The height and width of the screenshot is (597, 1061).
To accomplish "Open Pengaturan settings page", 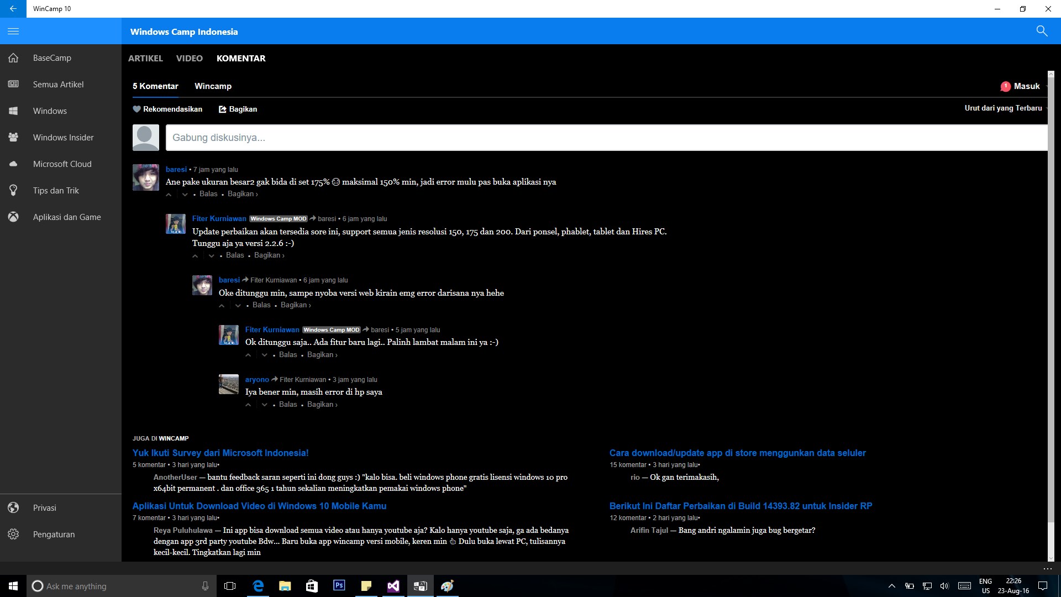I will click(x=61, y=535).
